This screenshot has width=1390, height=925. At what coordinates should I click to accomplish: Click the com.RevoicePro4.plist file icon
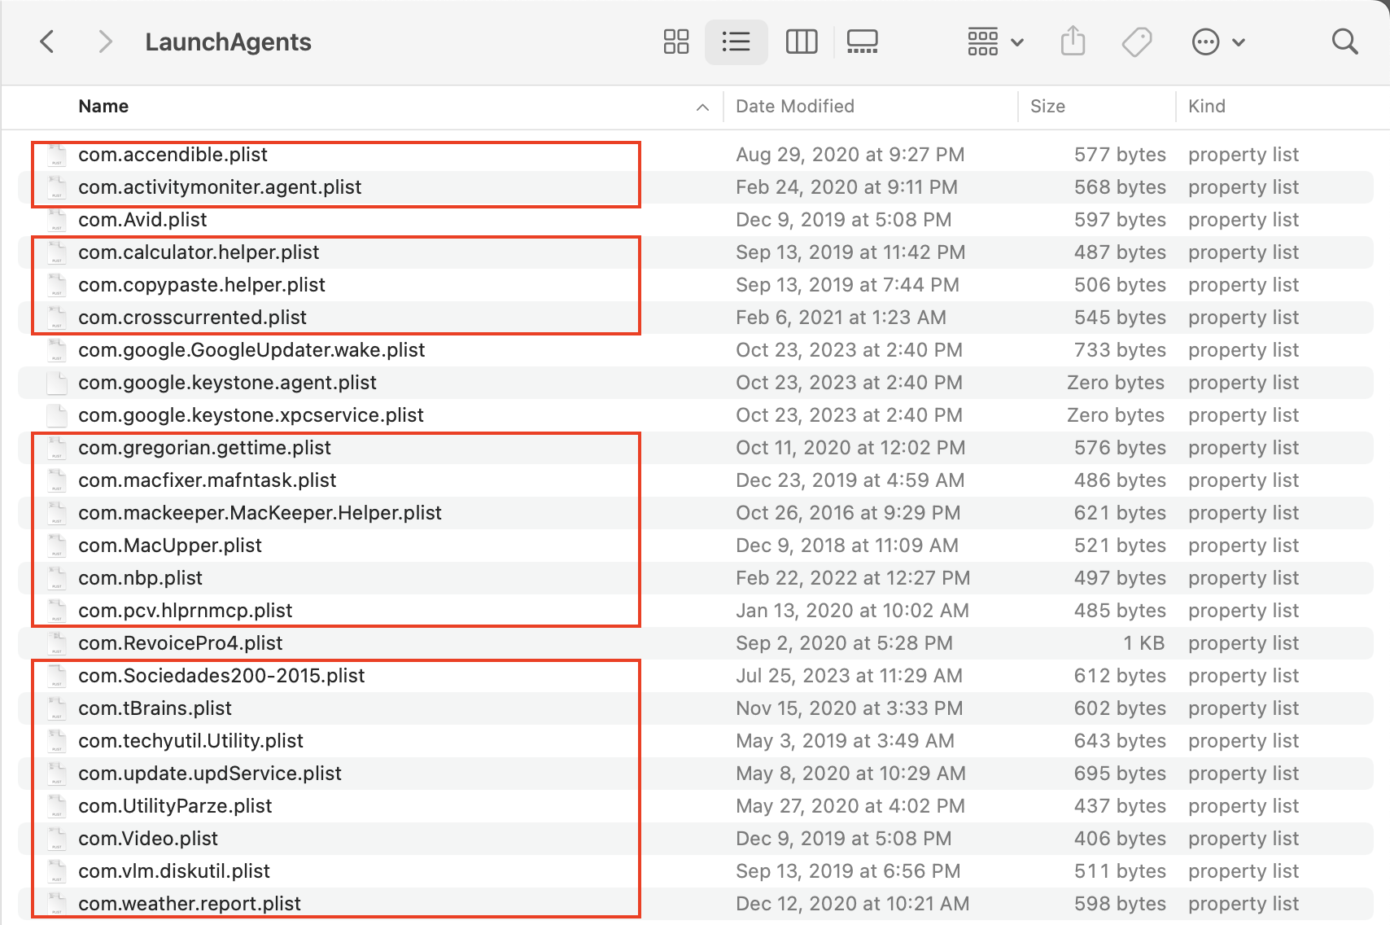[57, 643]
